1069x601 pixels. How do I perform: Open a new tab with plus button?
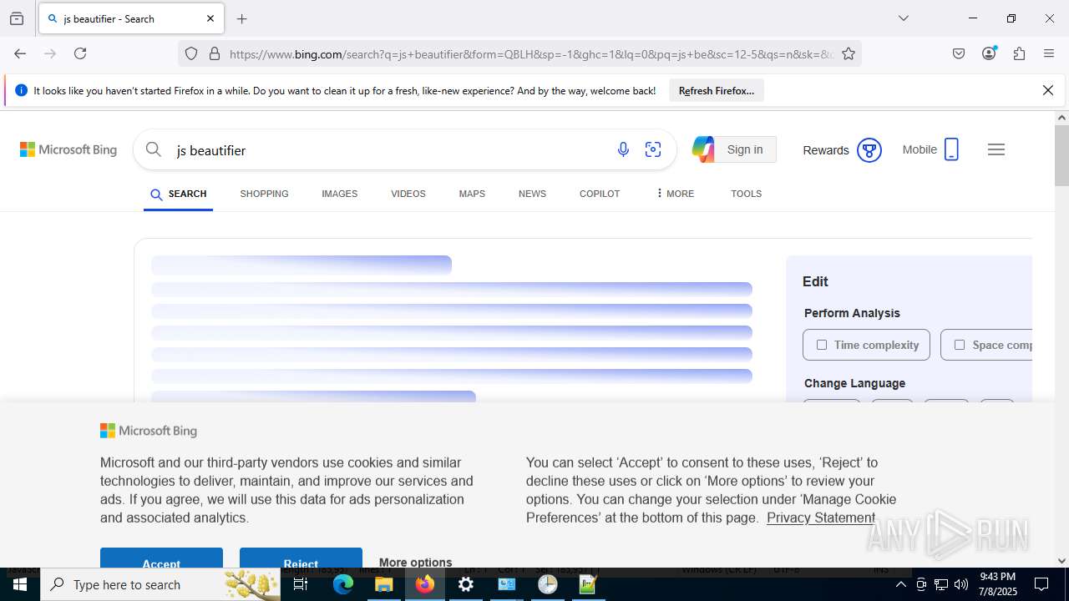(242, 18)
